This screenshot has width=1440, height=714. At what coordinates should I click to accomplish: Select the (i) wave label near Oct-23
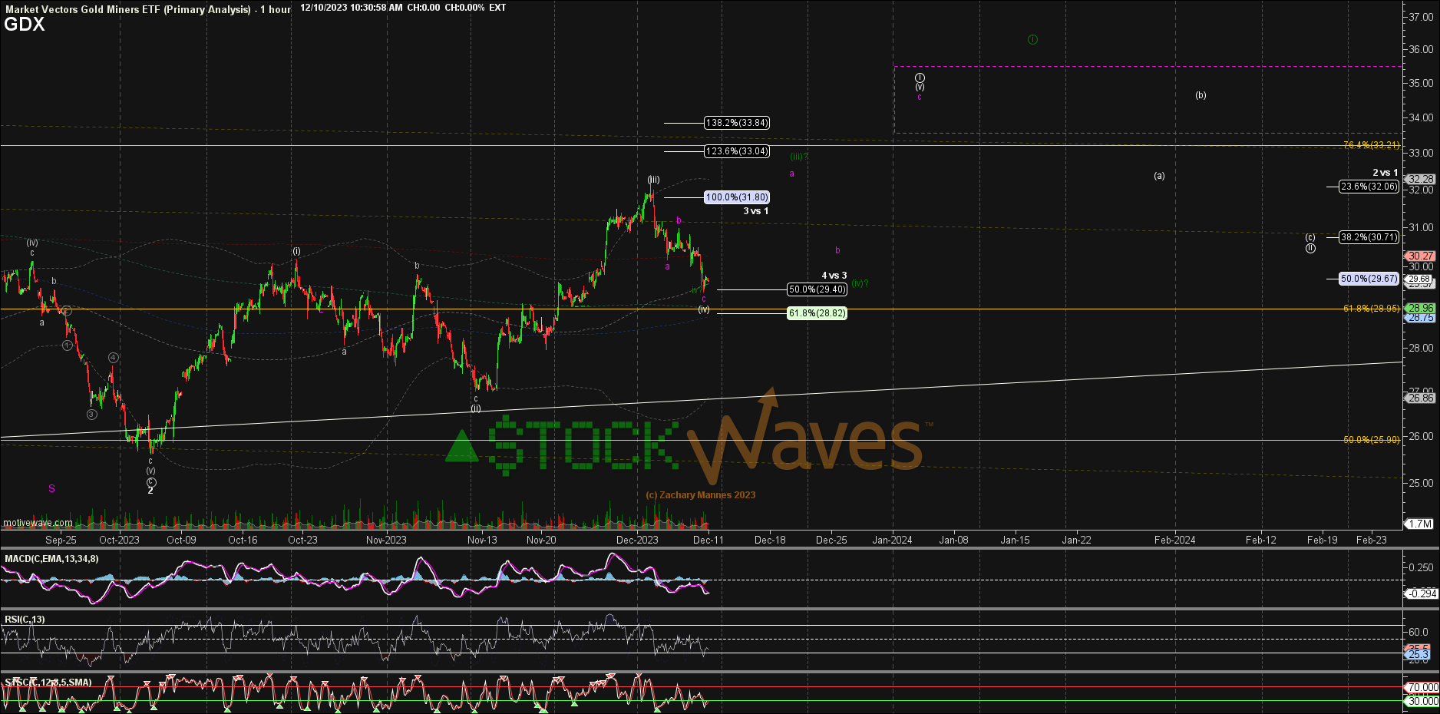296,251
